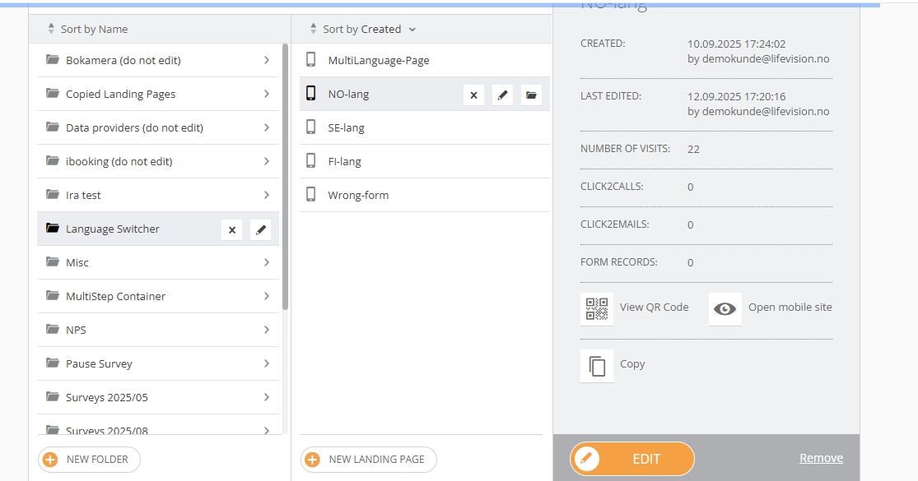The image size is (918, 481).
Task: Toggle Sort by Name order arrows
Action: [x=51, y=29]
